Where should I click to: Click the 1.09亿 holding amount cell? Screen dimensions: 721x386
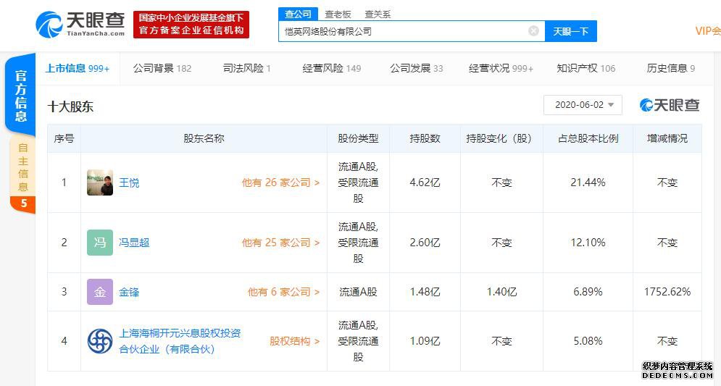pyautogui.click(x=425, y=341)
